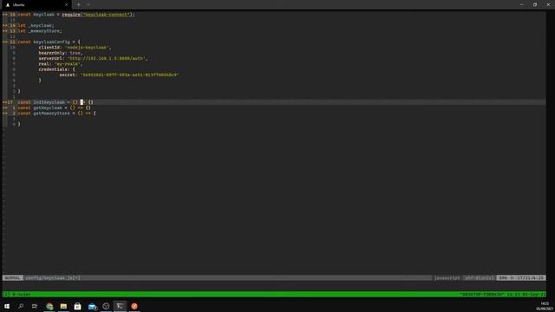Viewport: 555px width, 312px height.
Task: Click the 'const initKeycloak' line
Action: [55, 102]
